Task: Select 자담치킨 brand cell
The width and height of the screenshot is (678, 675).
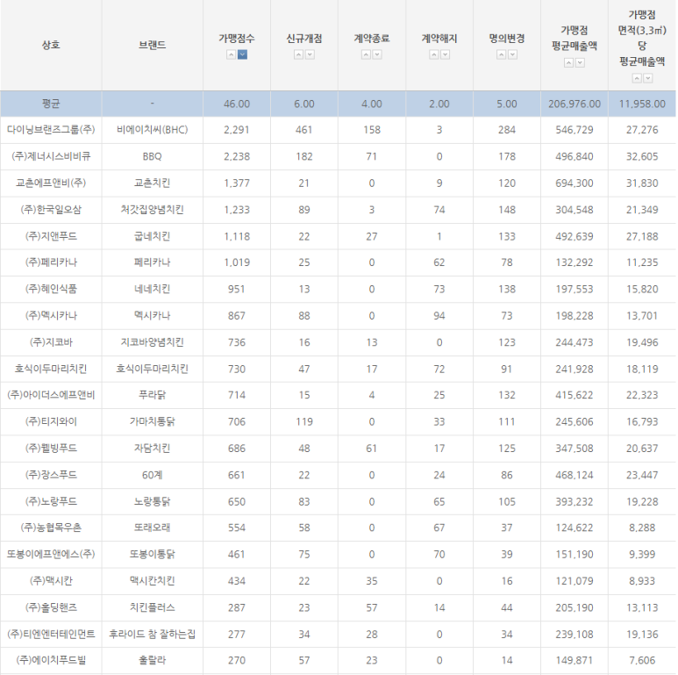Action: click(x=153, y=449)
